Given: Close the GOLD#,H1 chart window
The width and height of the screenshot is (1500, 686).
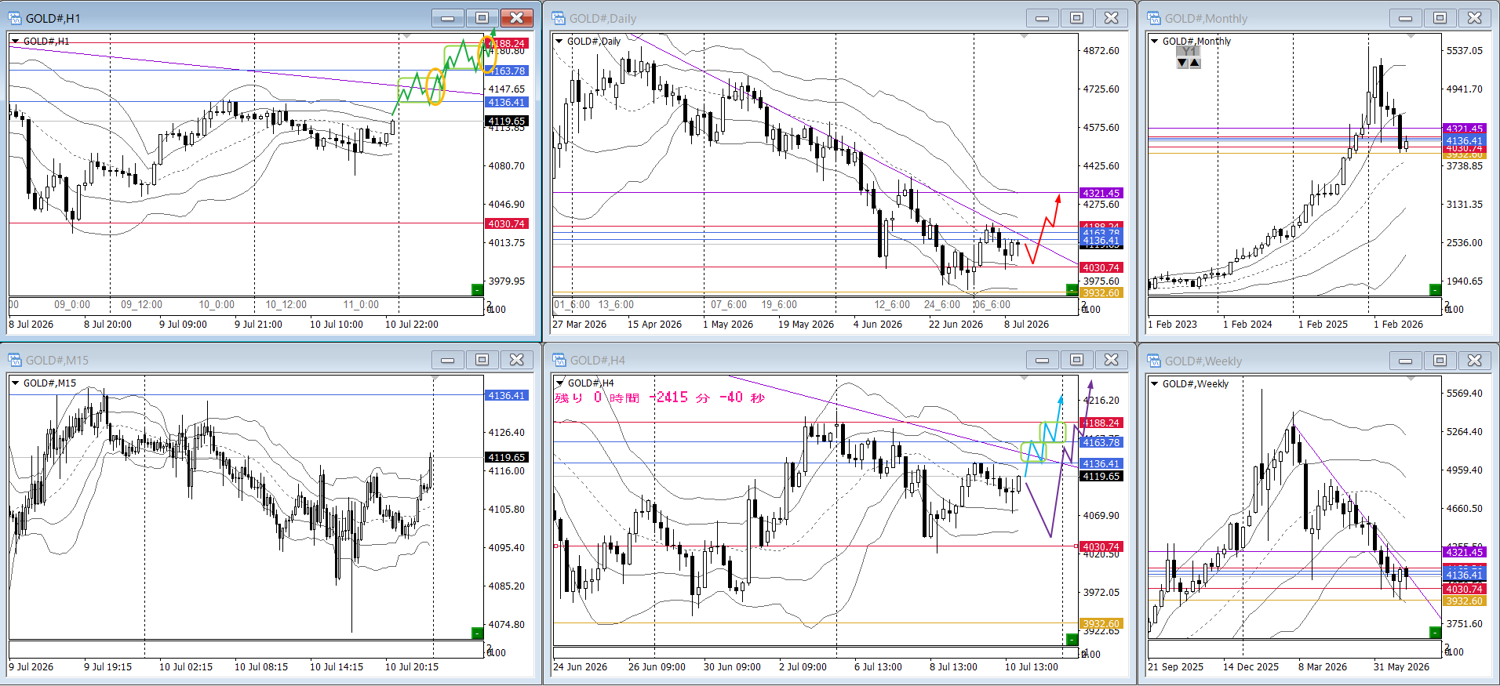Looking at the screenshot, I should [516, 18].
